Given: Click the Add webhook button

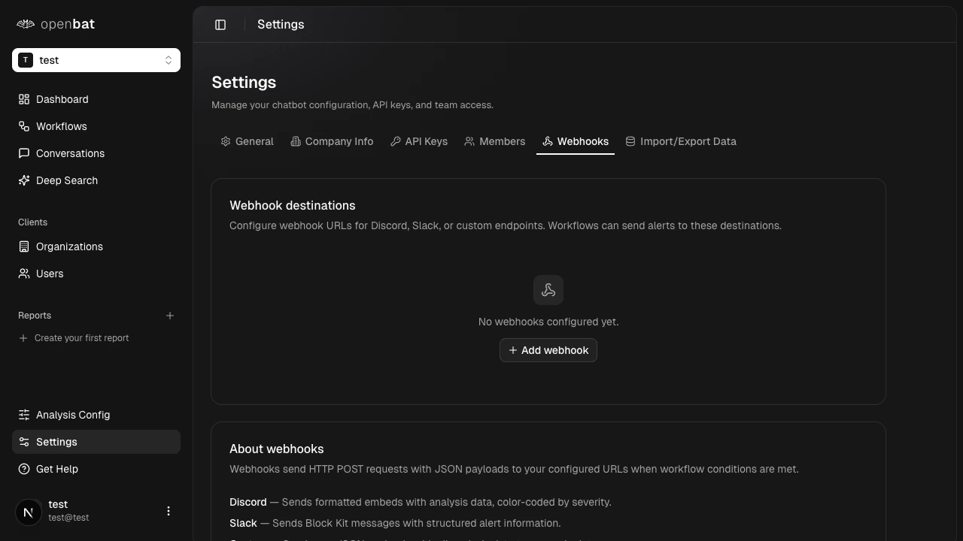Looking at the screenshot, I should (548, 350).
